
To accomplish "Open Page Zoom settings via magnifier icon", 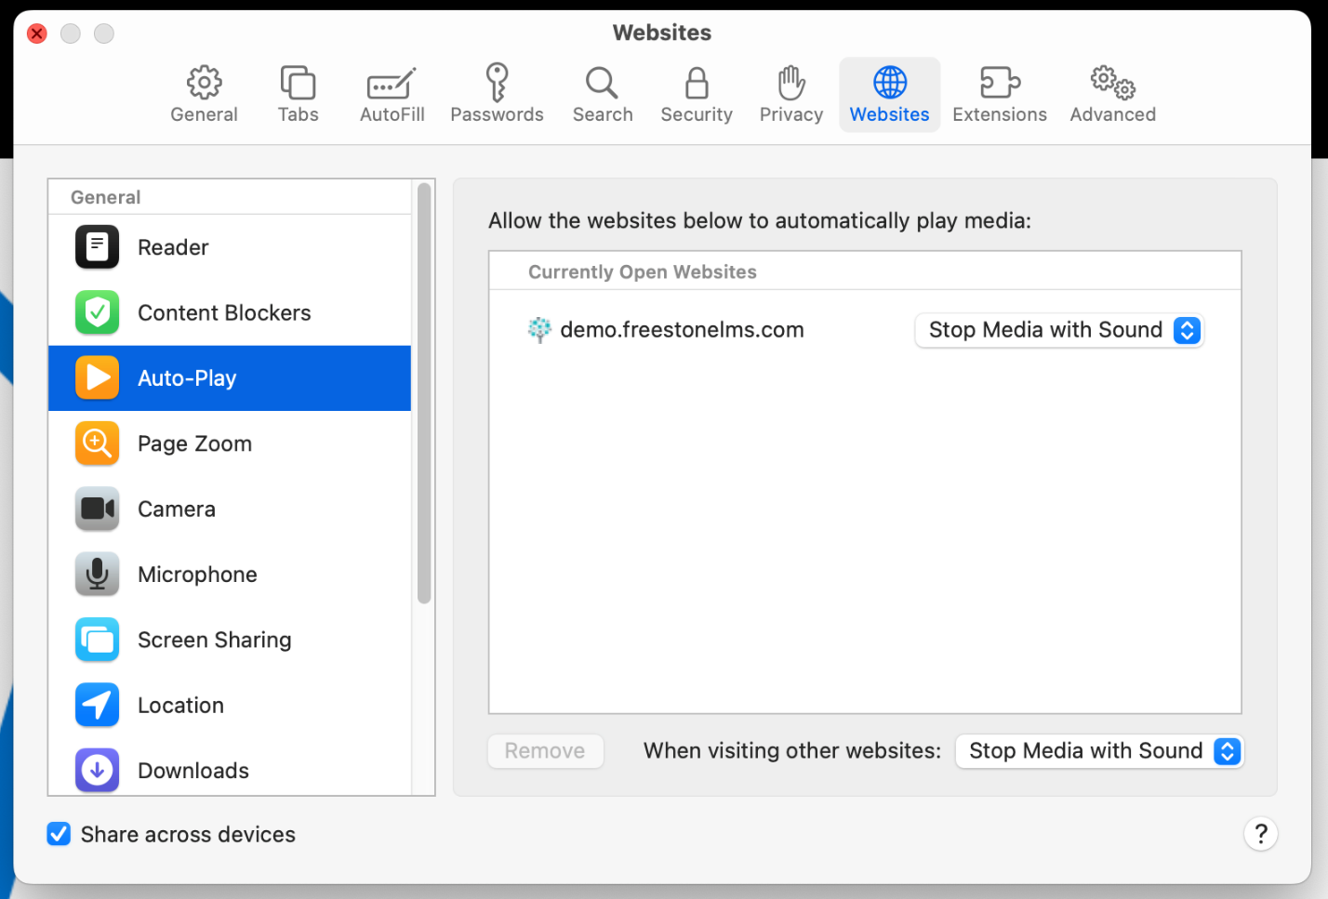I will coord(97,443).
